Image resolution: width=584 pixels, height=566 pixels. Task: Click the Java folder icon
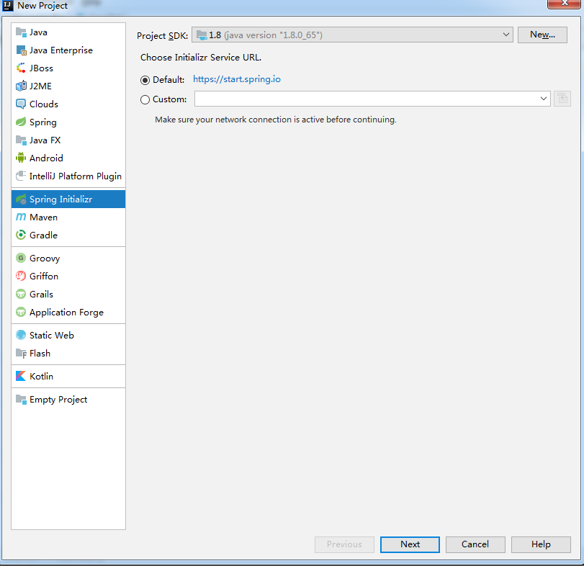pos(21,32)
